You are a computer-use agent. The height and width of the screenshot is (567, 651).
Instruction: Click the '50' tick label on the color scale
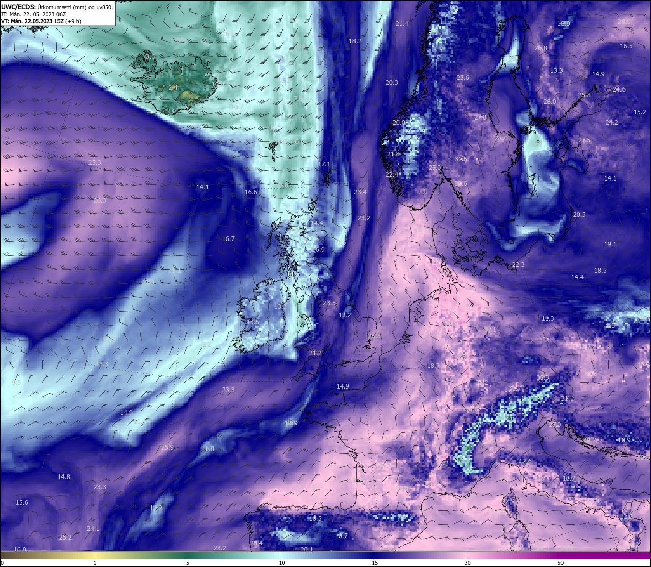click(x=560, y=563)
